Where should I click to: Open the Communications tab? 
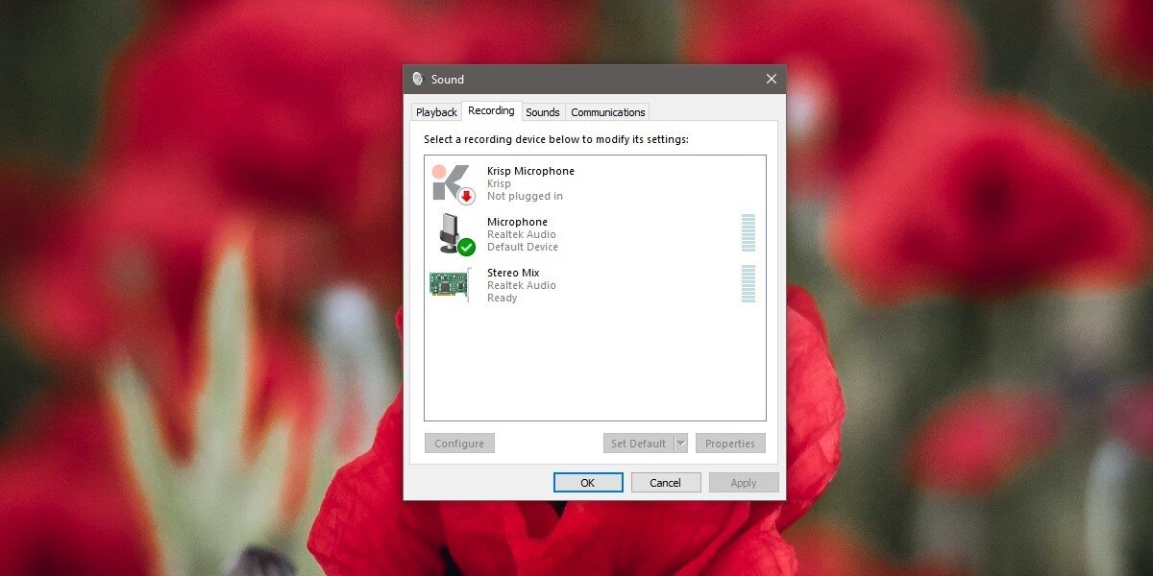[x=607, y=111]
